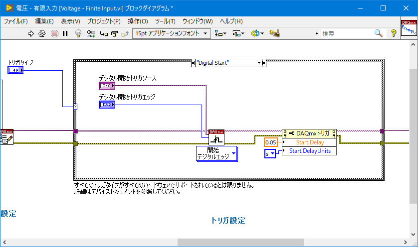The image size is (418, 247).
Task: Open the 15pt application font dropdown
Action: click(172, 33)
